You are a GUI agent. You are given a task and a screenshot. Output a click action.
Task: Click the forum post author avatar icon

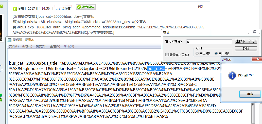[15, 9]
